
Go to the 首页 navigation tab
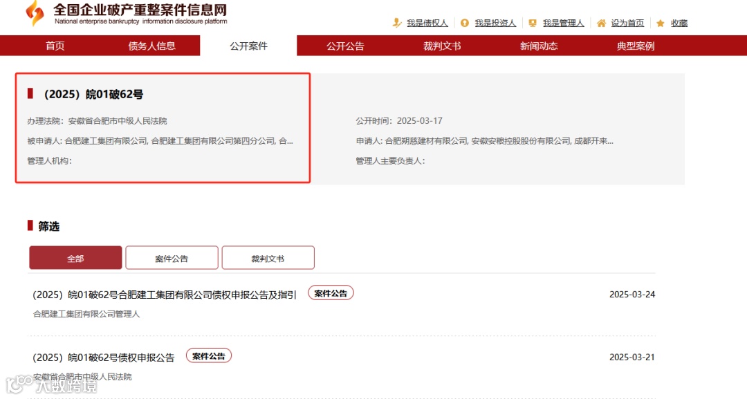click(x=55, y=46)
